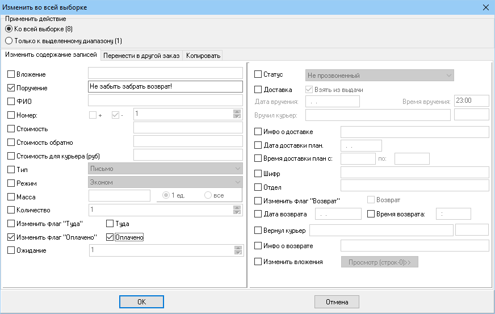Select the '1 ед.' mass radio
This screenshot has height=314, width=495.
click(166, 195)
